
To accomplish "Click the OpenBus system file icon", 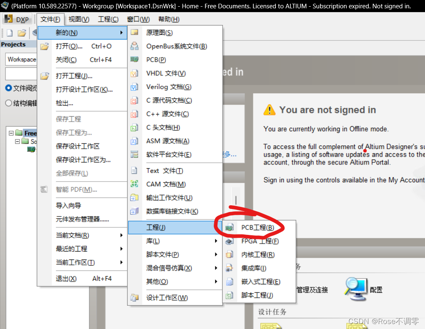I will (x=135, y=46).
